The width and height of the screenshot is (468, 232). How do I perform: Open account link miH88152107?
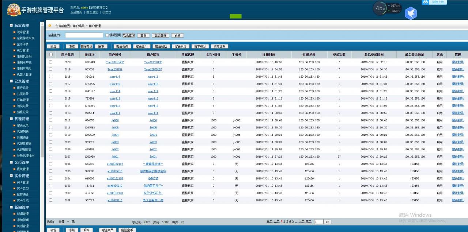pyautogui.click(x=115, y=164)
